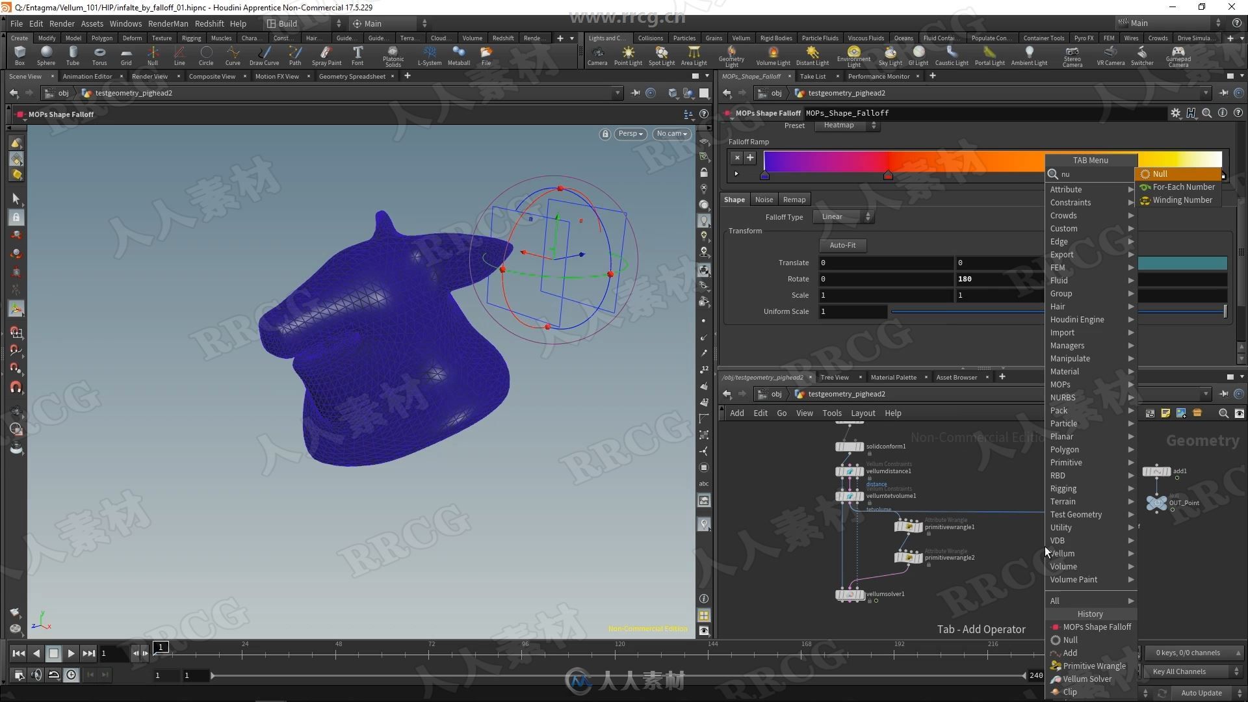Toggle real-time playback clock button

click(71, 675)
